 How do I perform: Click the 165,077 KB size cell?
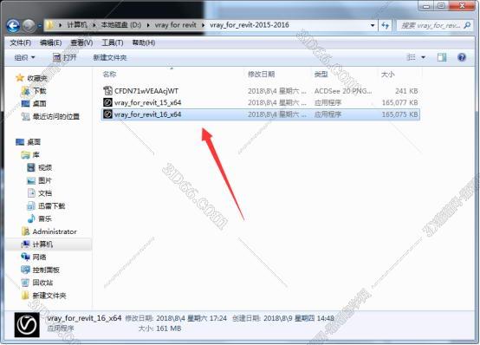[x=399, y=102]
